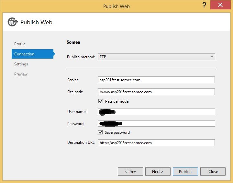
Task: Select the Connection step
Action: point(32,54)
